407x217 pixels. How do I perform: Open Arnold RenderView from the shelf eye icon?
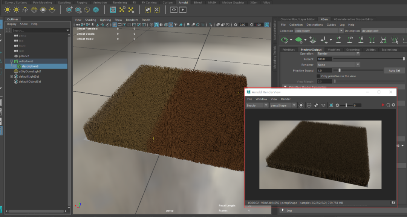coord(174,10)
